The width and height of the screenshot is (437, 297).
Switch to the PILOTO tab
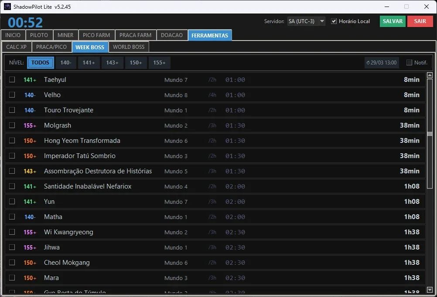[39, 35]
